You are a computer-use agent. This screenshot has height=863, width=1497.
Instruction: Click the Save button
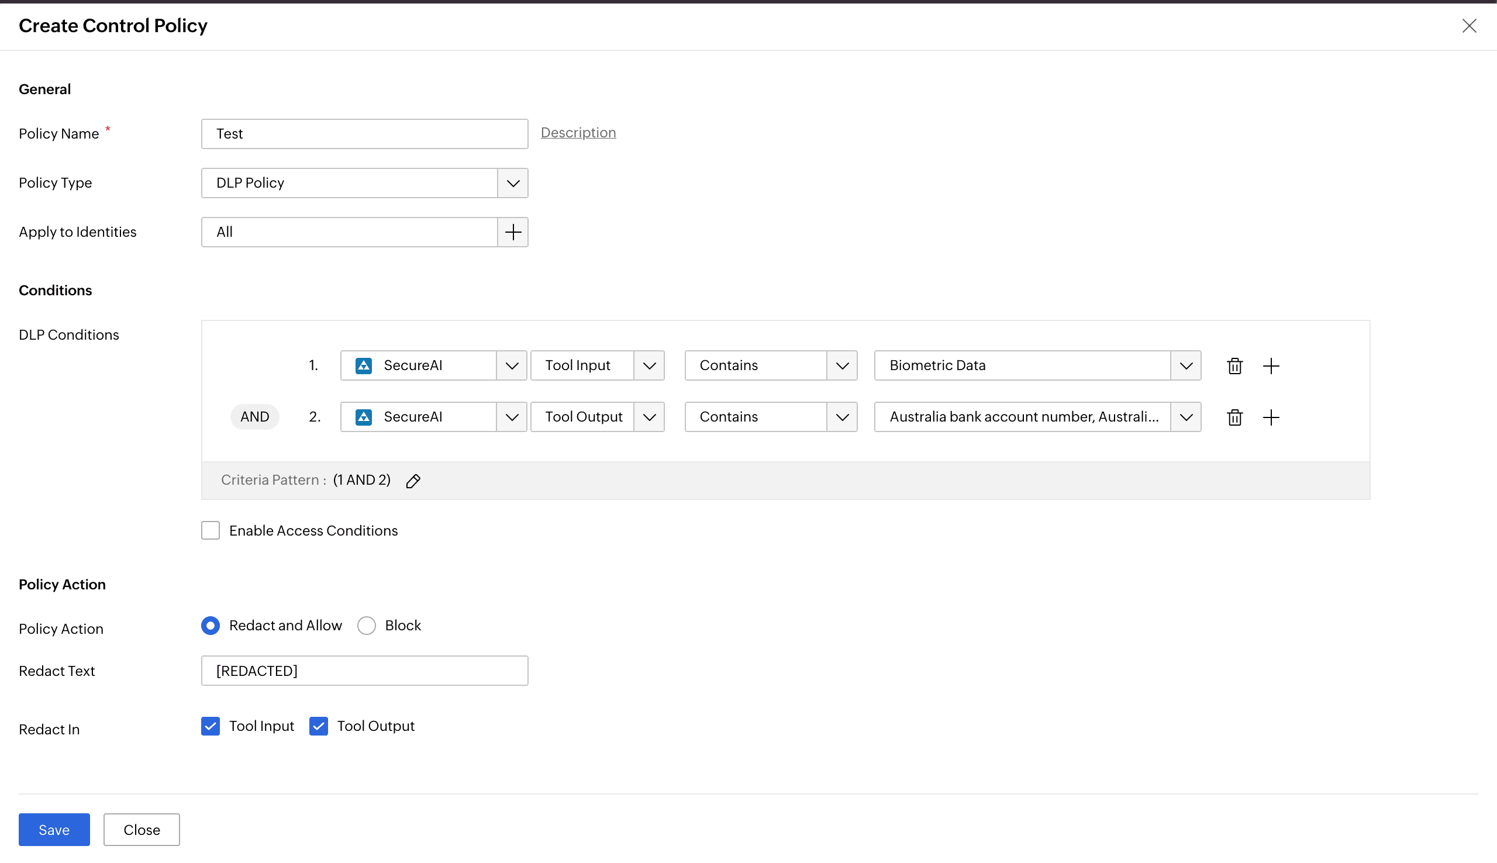point(54,830)
